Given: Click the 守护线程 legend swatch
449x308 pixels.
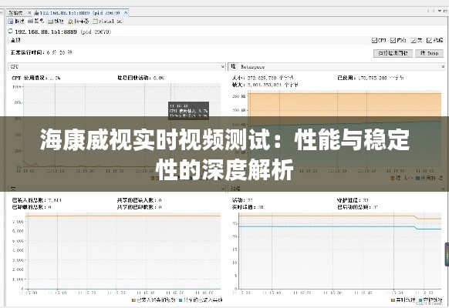Looking at the screenshot, I should coord(420,300).
